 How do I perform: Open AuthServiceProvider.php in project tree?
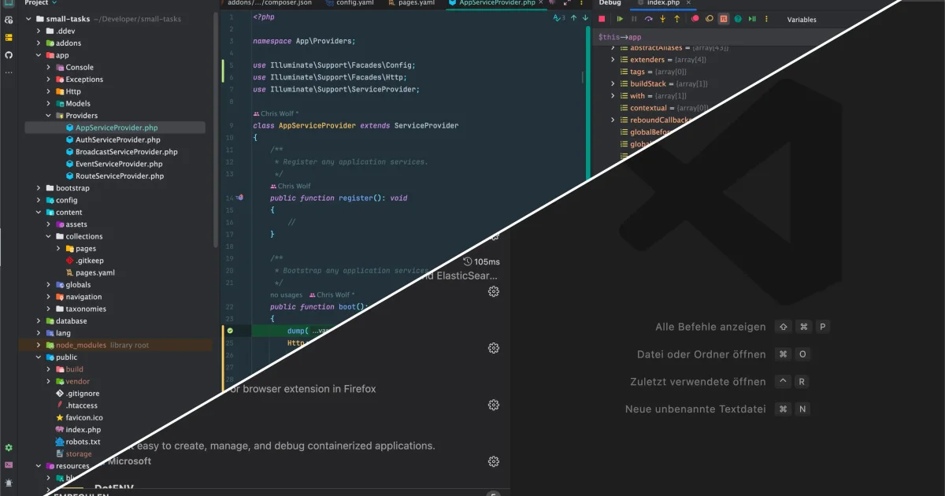click(x=117, y=139)
